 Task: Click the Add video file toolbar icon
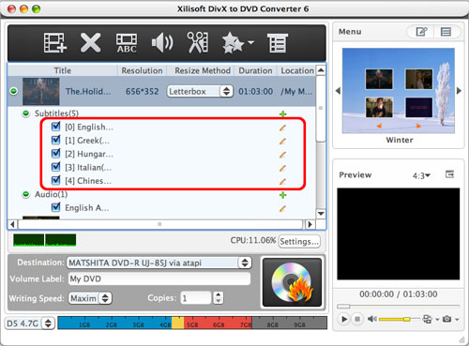pyautogui.click(x=54, y=43)
